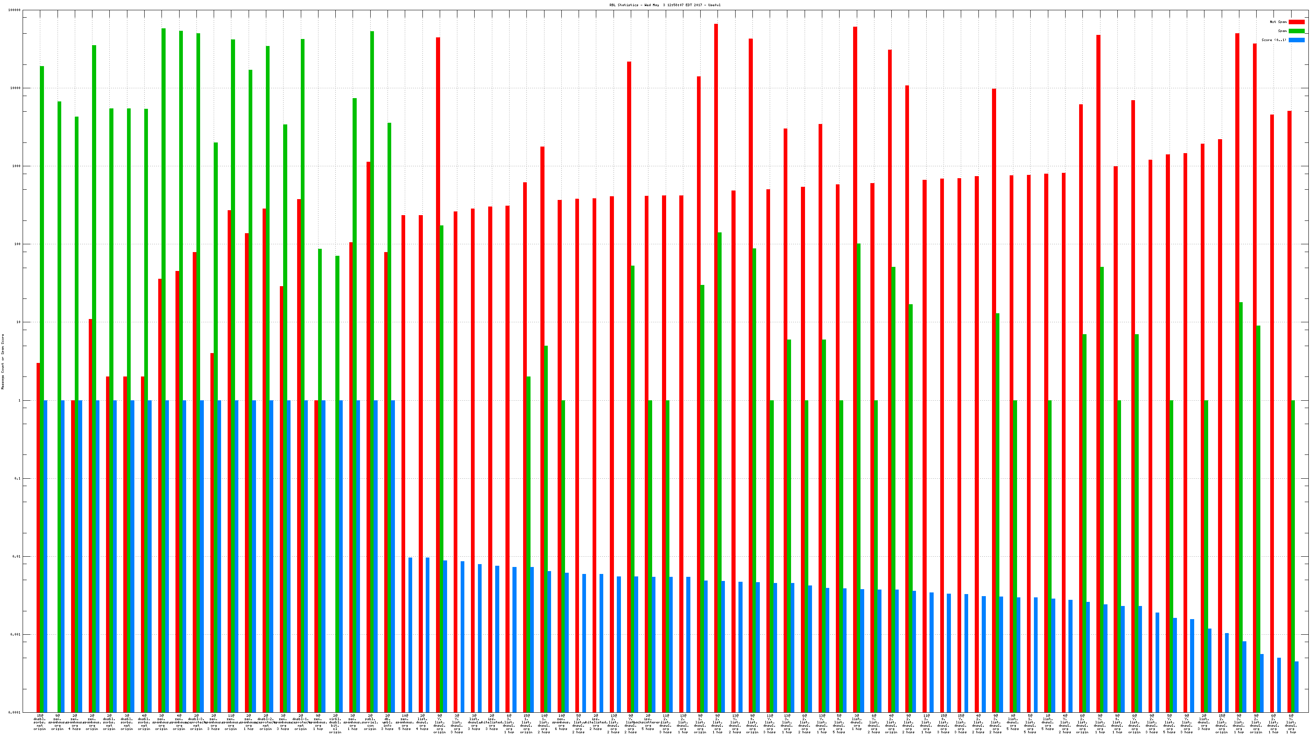Click the db.wpbl.info 3 hops x-axis label
The height and width of the screenshot is (739, 1315).
click(388, 723)
